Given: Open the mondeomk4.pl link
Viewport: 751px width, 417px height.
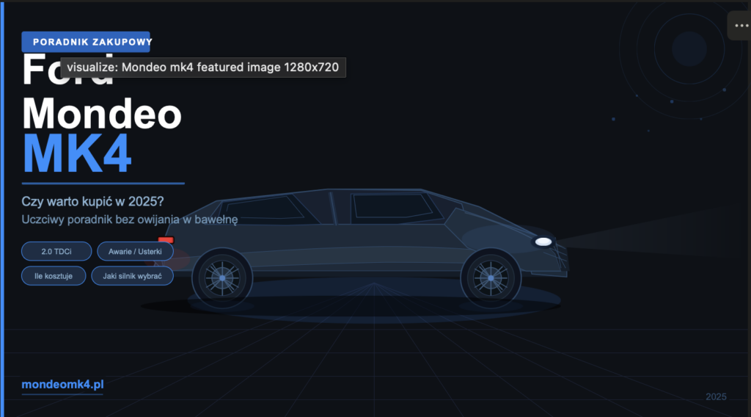Looking at the screenshot, I should pos(63,385).
